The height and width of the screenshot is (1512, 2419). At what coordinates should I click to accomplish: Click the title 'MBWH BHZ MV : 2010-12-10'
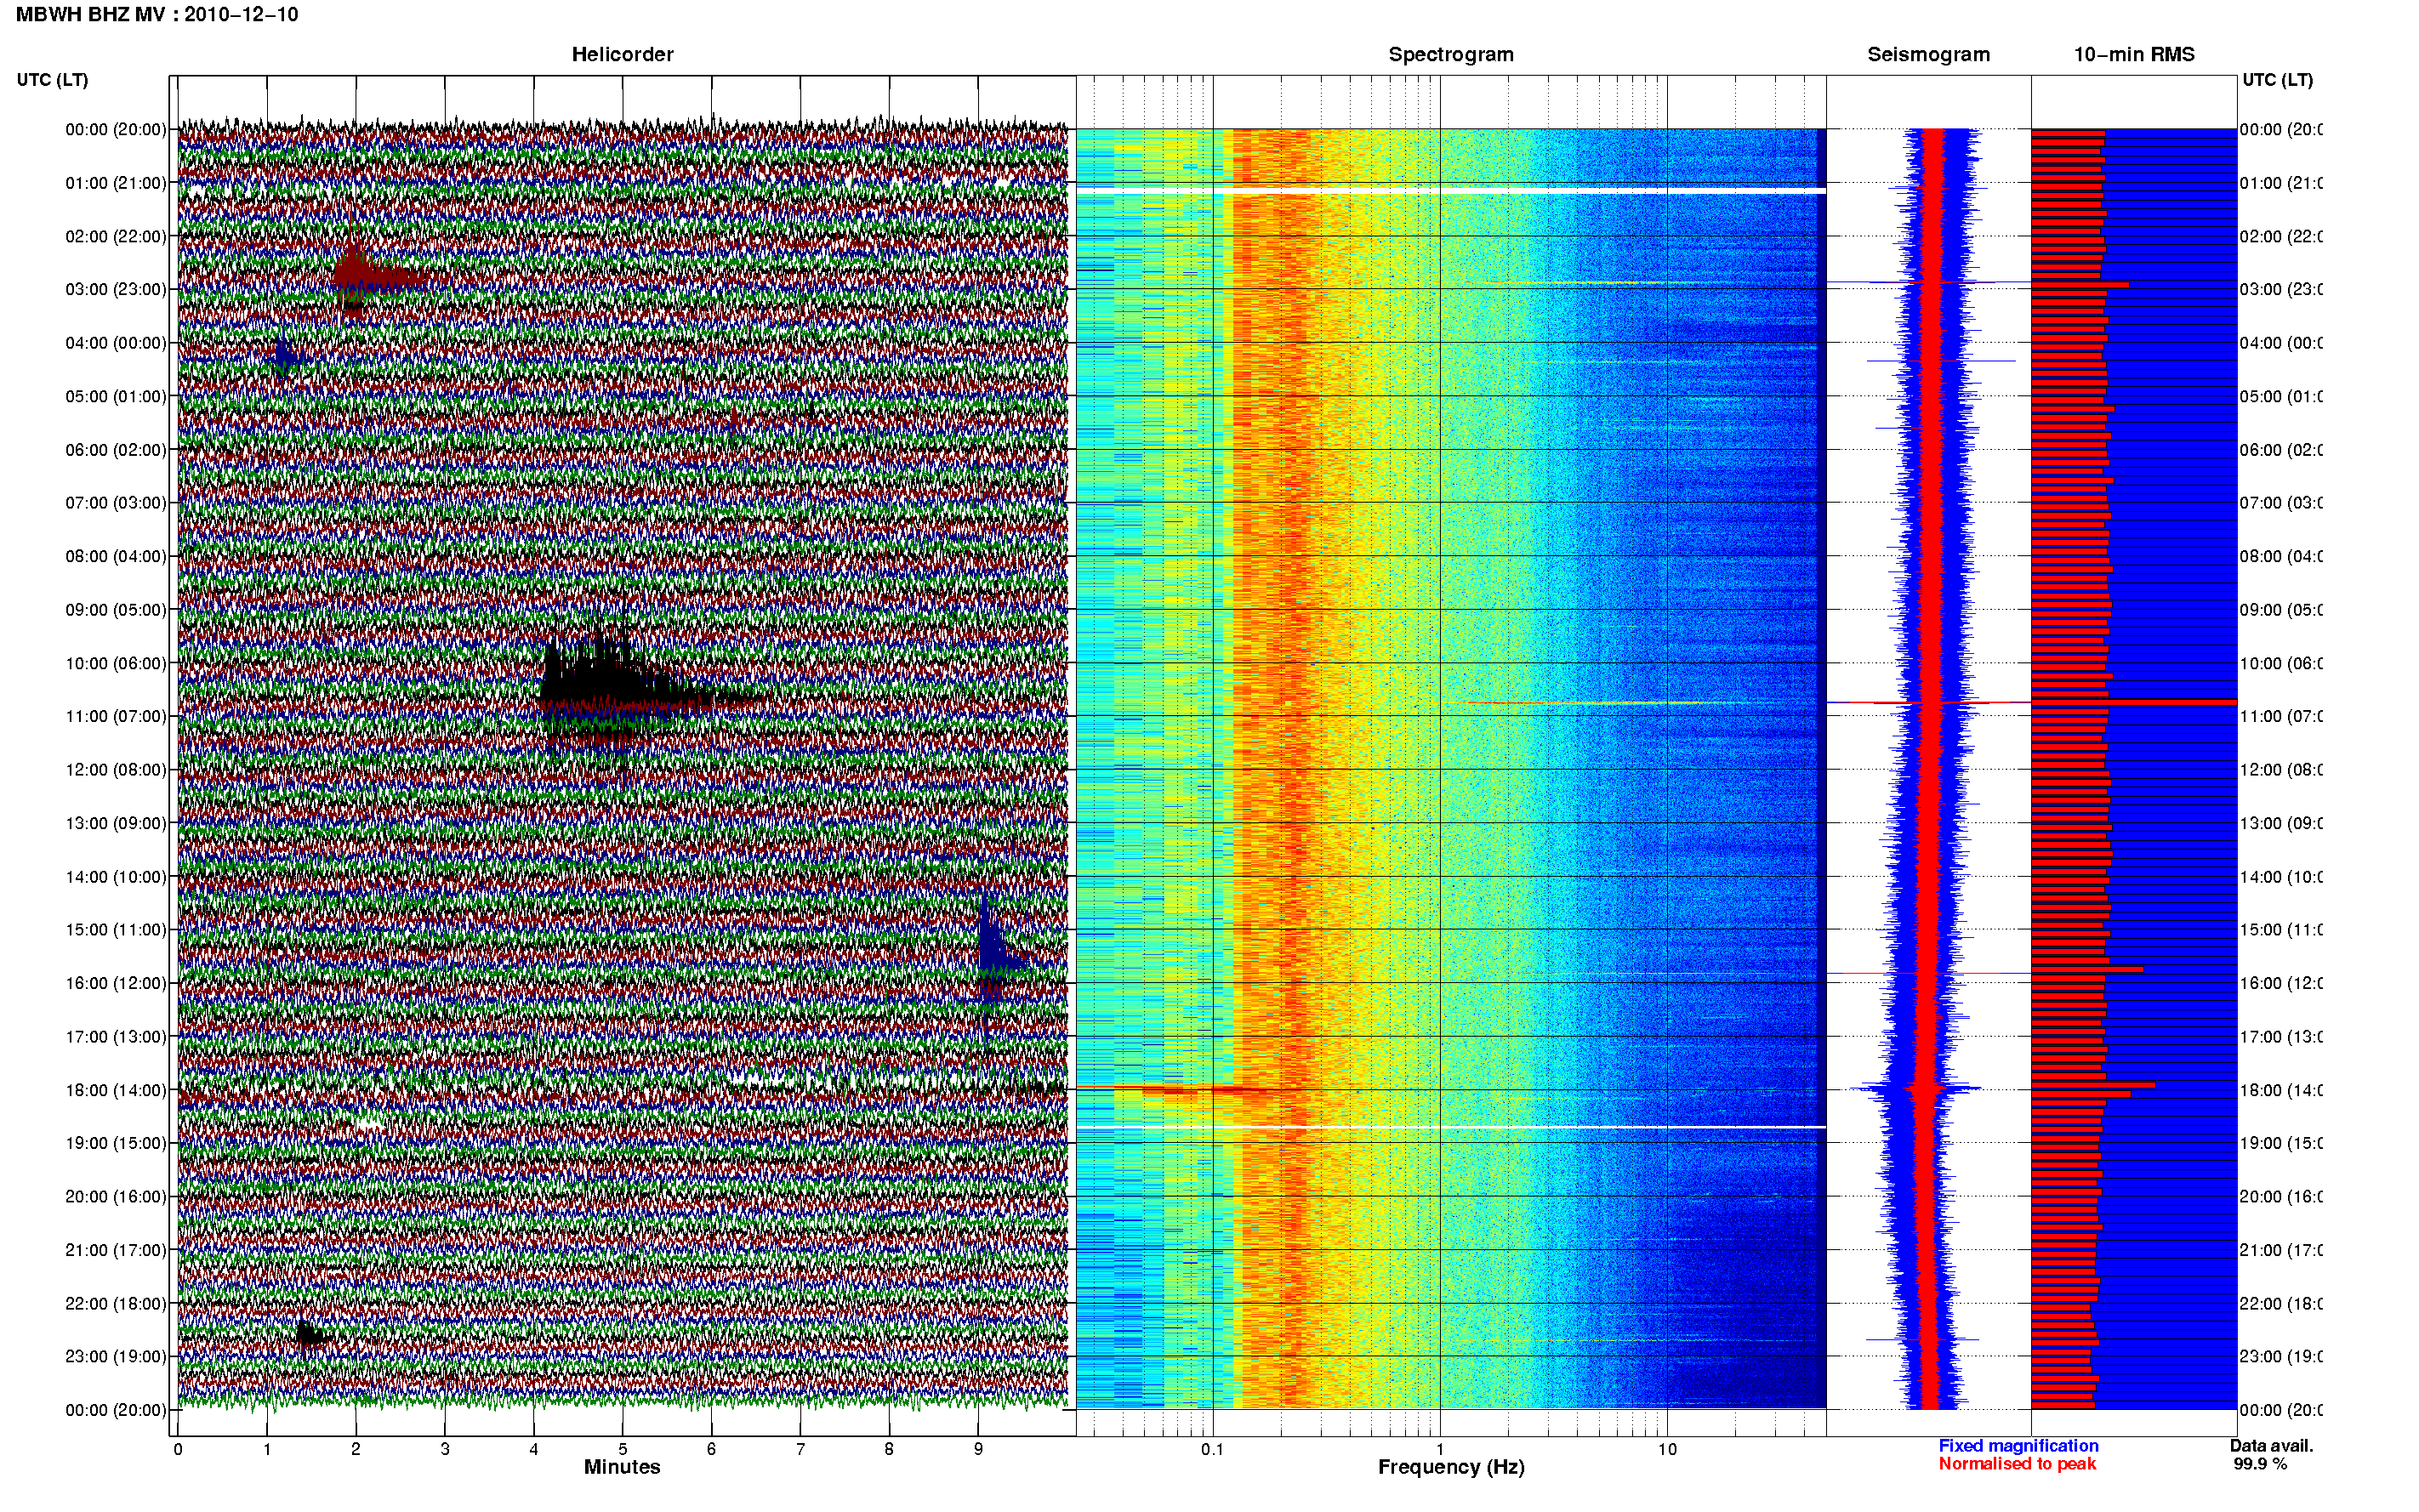157,14
